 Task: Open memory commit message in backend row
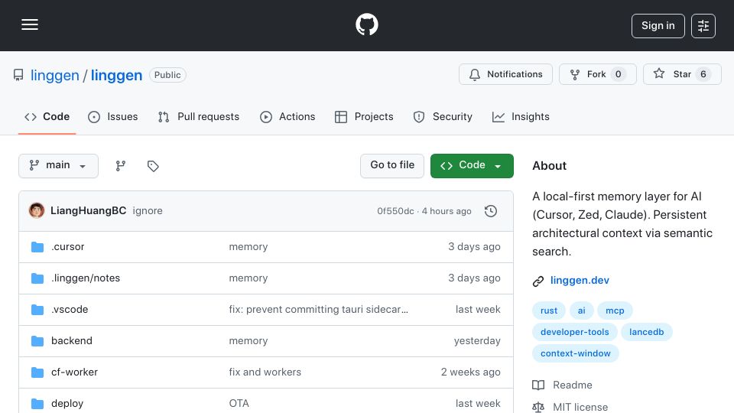point(248,341)
